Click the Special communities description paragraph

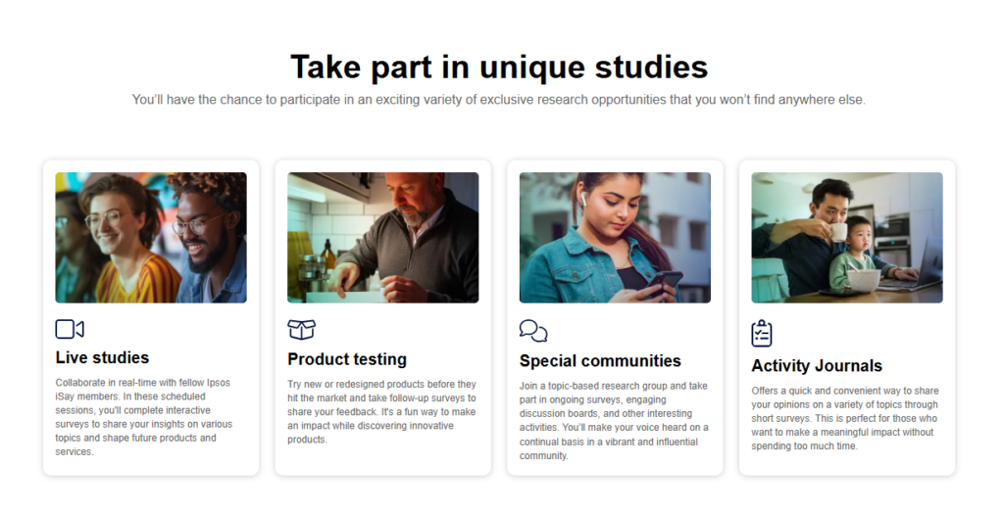click(615, 421)
